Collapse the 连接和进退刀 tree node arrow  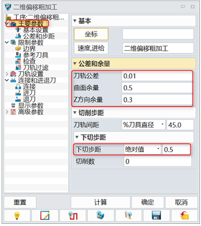point(7,80)
